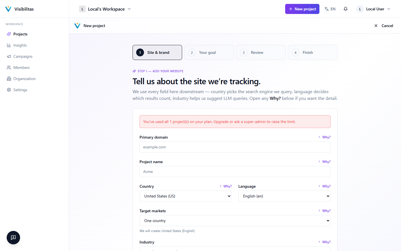Click the X icon beside Cancel

click(376, 26)
